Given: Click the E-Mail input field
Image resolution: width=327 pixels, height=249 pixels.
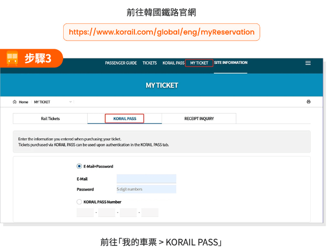Looking at the screenshot, I should (x=146, y=179).
